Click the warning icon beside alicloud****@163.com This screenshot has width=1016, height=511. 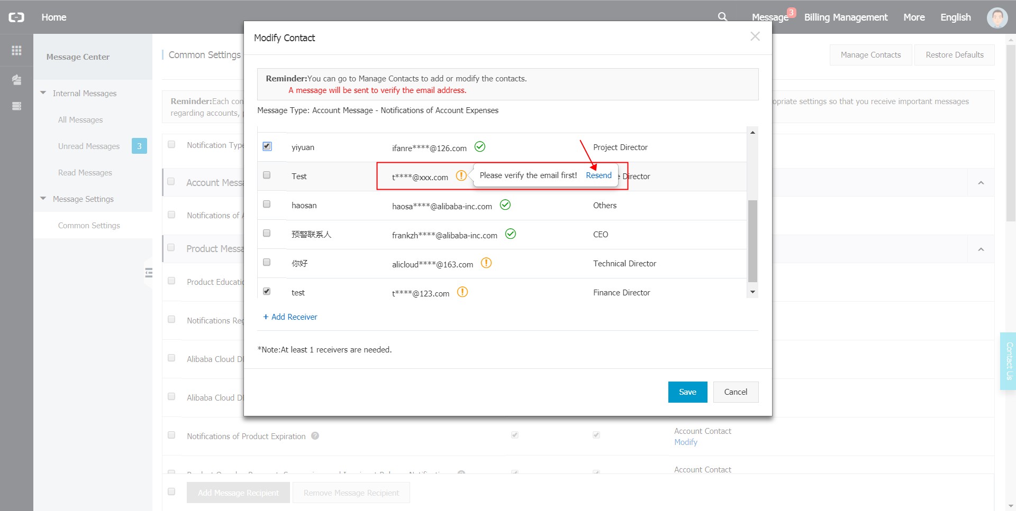[486, 263]
